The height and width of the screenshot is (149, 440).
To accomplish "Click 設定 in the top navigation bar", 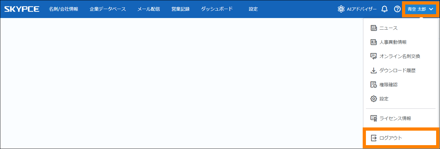I will tap(253, 9).
